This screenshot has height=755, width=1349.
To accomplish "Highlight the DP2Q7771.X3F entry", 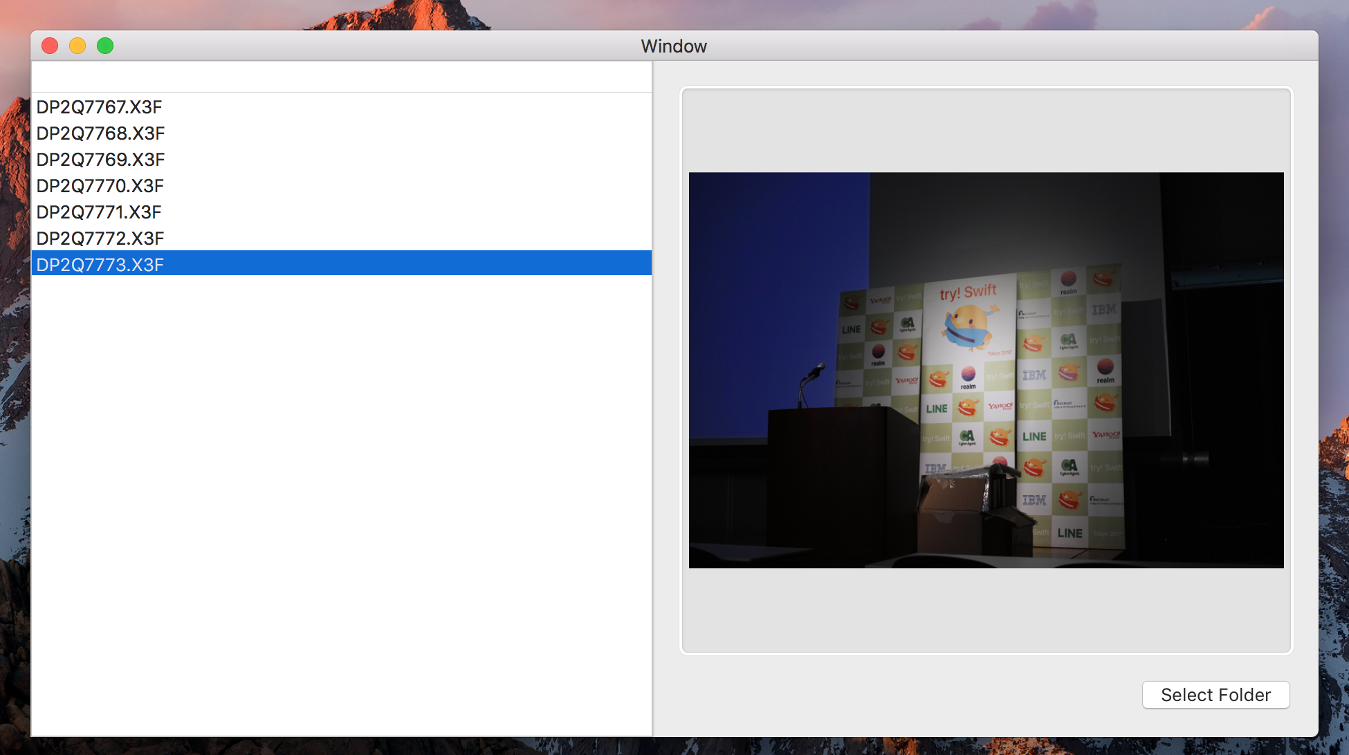I will pyautogui.click(x=99, y=212).
